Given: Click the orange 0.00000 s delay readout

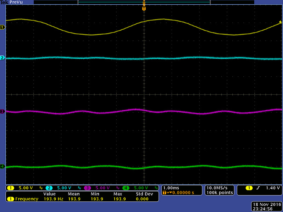Looking at the screenshot, I should coord(183,193).
